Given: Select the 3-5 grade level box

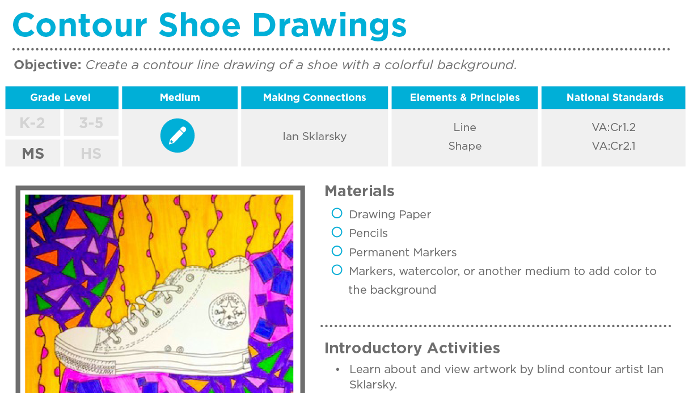Looking at the screenshot, I should click(x=91, y=123).
